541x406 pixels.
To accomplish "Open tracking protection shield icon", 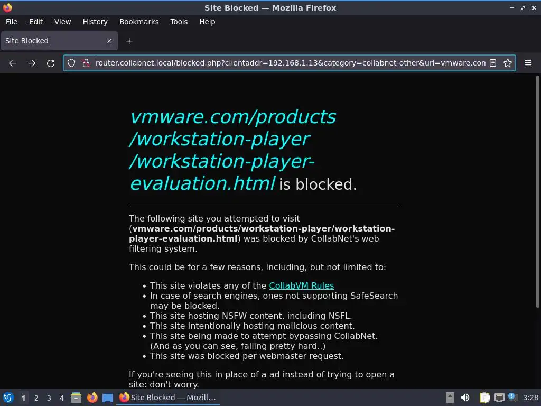I will pos(71,63).
